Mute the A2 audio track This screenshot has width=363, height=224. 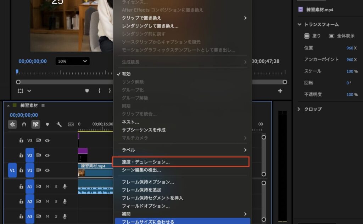tap(47, 202)
